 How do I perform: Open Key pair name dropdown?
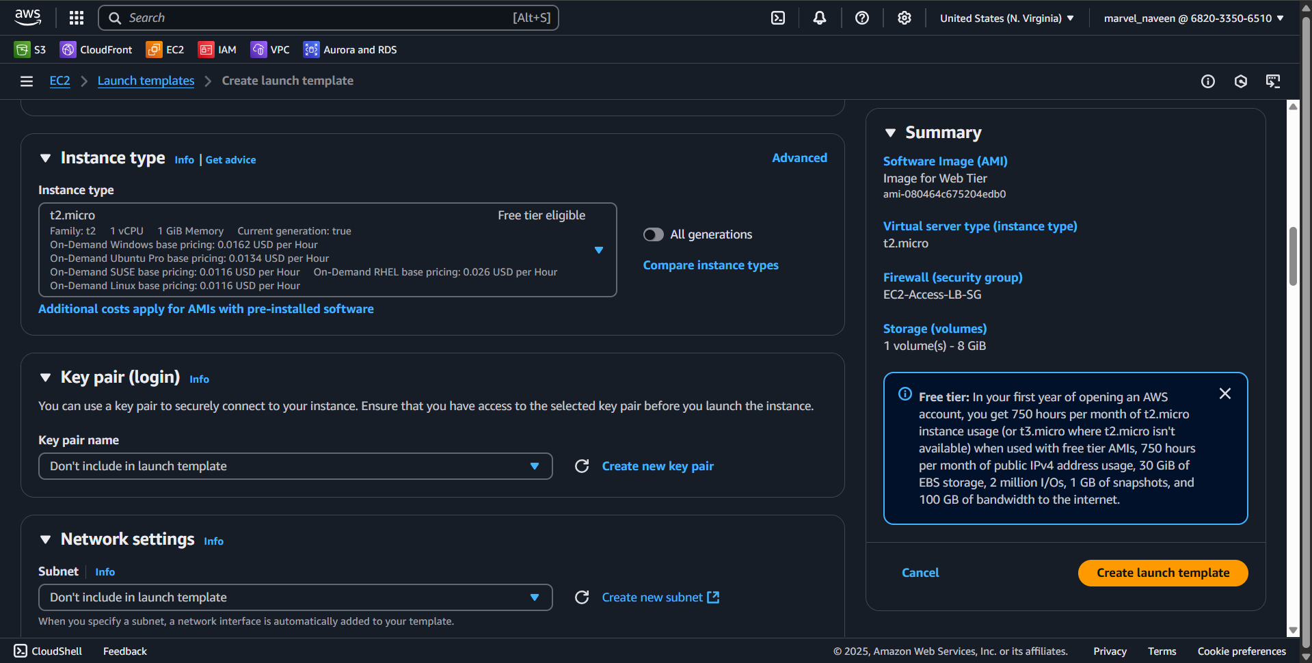click(295, 466)
